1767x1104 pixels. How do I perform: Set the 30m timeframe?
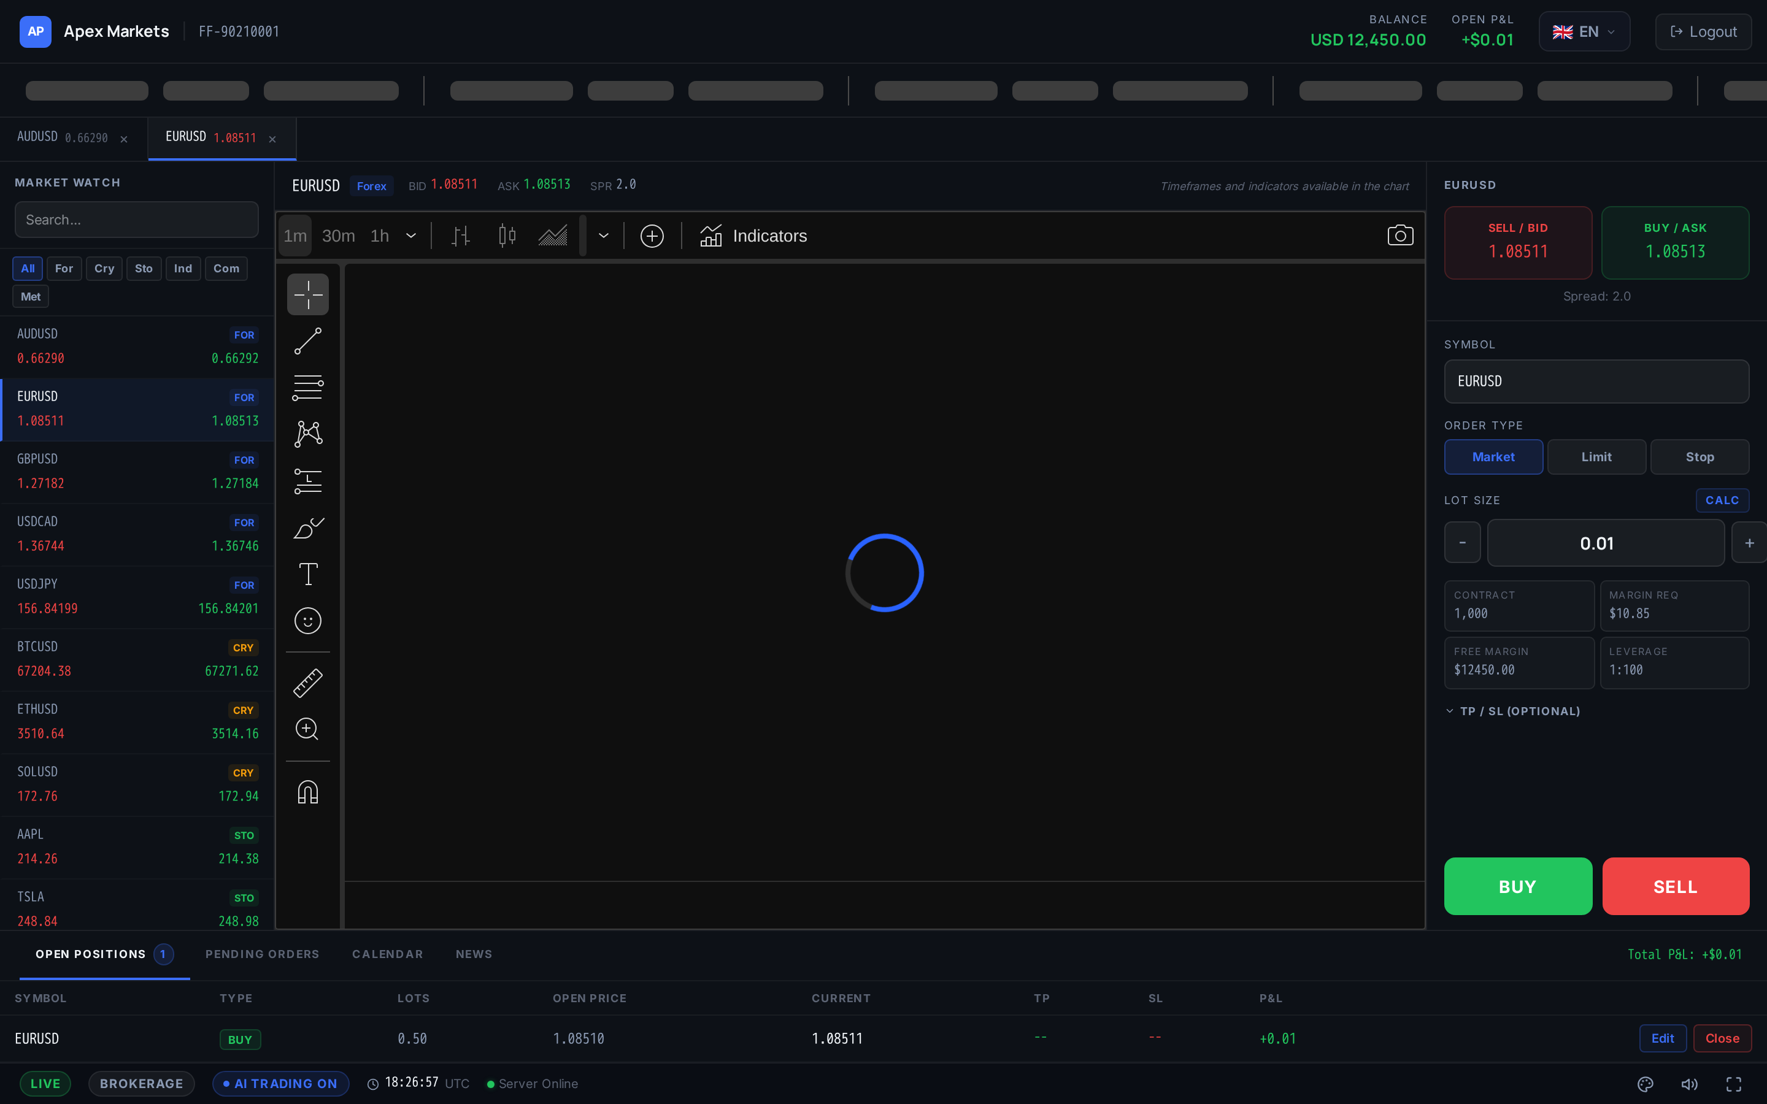point(339,236)
